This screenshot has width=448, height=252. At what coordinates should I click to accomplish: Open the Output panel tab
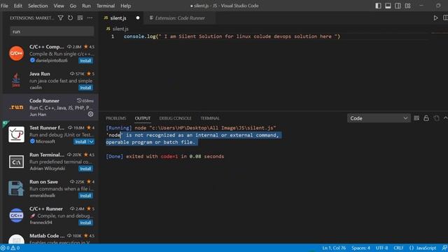click(143, 118)
